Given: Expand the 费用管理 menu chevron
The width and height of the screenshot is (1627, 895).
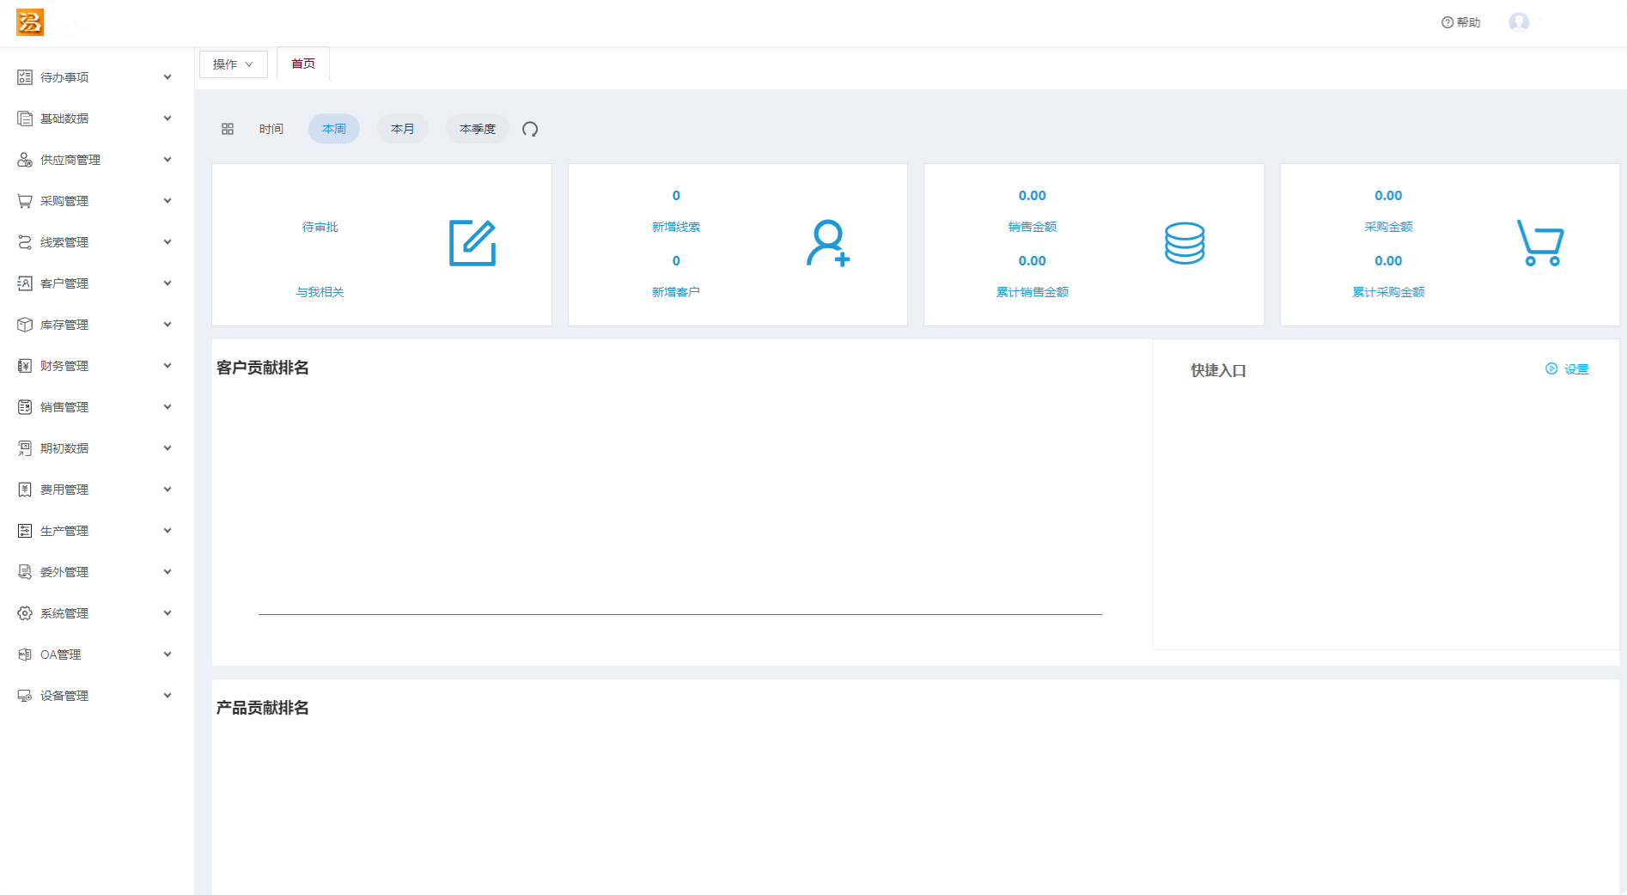Looking at the screenshot, I should (x=168, y=490).
